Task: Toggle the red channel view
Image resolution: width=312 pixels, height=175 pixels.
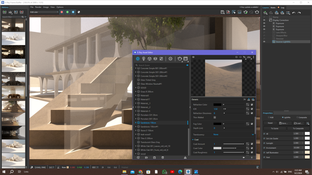Action: click(x=62, y=12)
